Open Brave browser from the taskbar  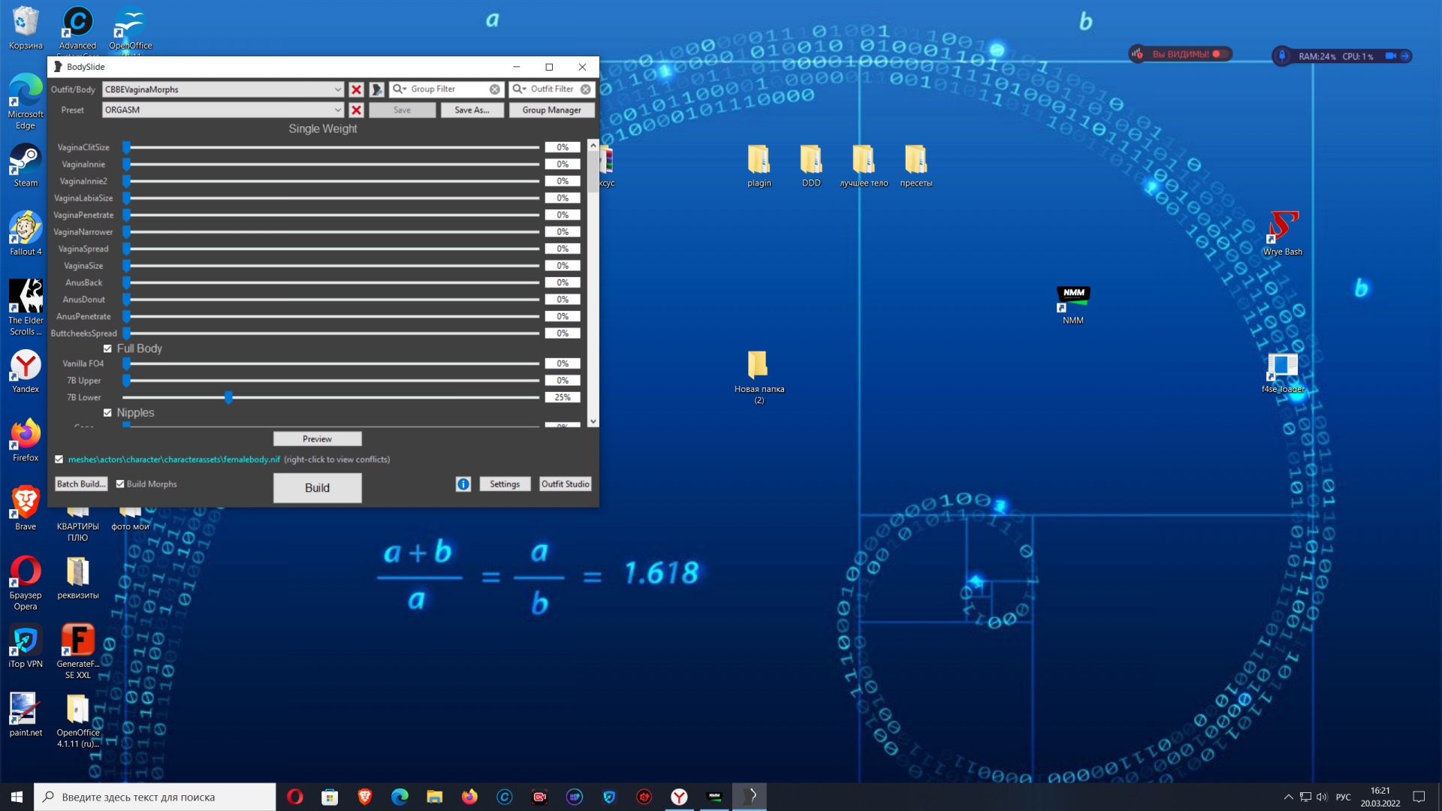[x=365, y=797]
